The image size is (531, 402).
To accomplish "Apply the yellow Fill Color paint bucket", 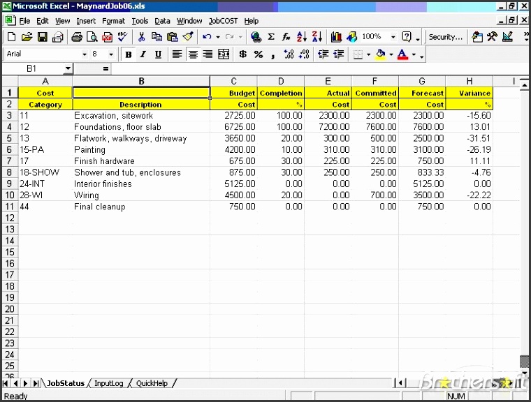I will pyautogui.click(x=381, y=54).
